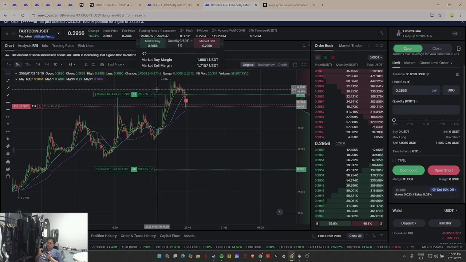This screenshot has width=466, height=262.
Task: Tick the Hide Other Pairs checkbox
Action: (x=314, y=236)
